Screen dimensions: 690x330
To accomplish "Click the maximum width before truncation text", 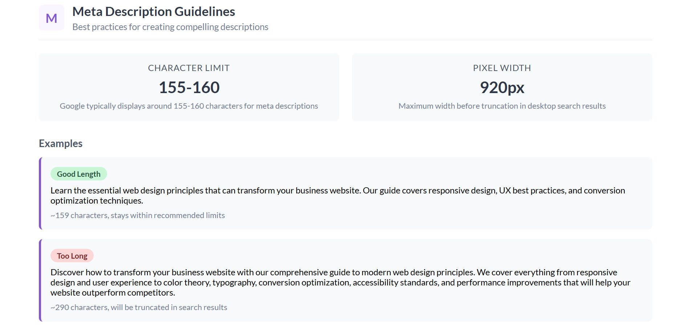I will [x=502, y=106].
